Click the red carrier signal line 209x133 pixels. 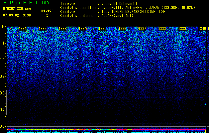click(106, 130)
